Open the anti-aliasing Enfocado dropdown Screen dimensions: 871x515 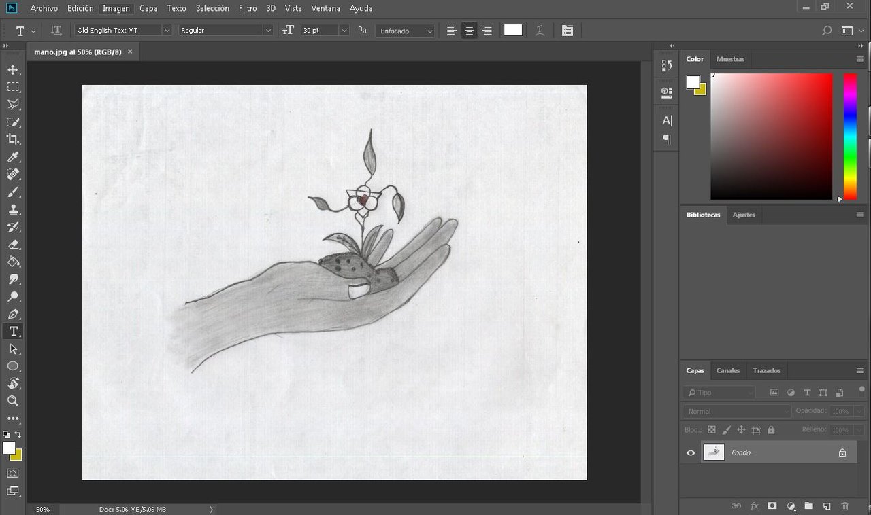click(405, 31)
